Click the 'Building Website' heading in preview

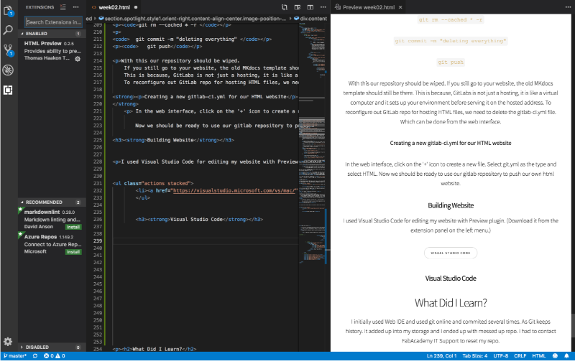click(x=451, y=205)
